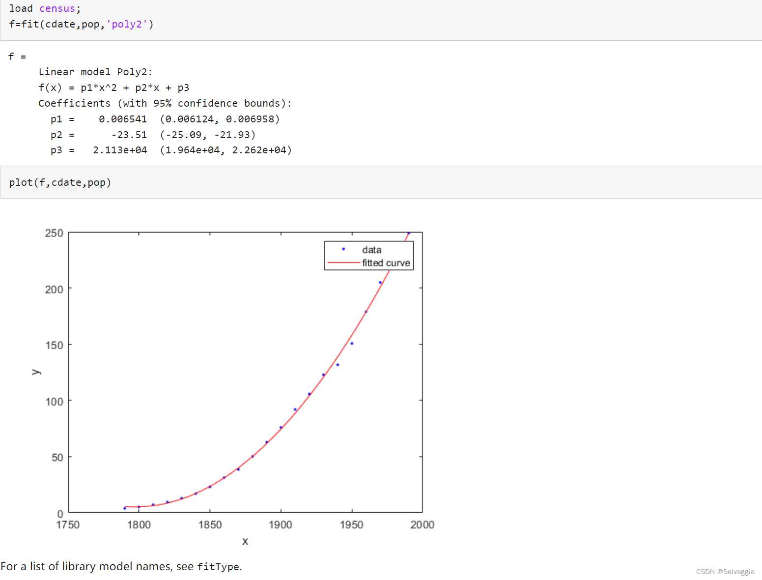The height and width of the screenshot is (580, 762).
Task: Click the 1800 x-axis tick label
Action: pos(139,524)
